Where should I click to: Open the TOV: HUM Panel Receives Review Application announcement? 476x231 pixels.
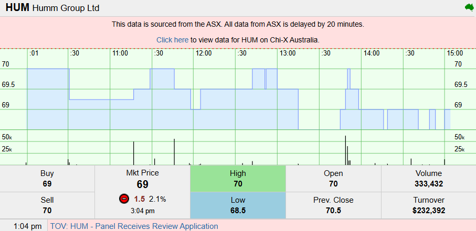pos(134,226)
